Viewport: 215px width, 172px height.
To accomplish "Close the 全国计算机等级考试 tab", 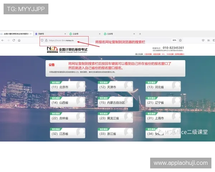I will tap(31, 34).
